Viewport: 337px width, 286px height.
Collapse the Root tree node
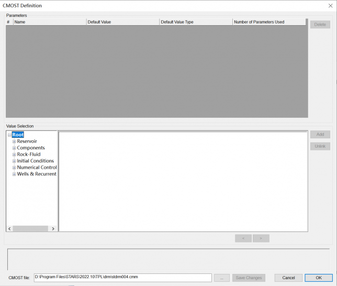(9, 135)
